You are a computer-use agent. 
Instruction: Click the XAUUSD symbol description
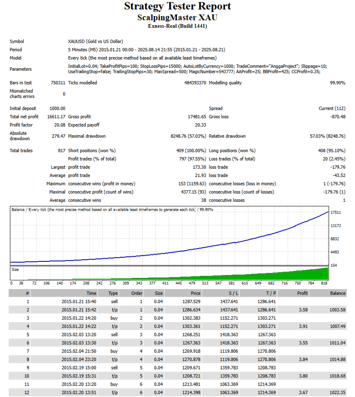pos(95,41)
